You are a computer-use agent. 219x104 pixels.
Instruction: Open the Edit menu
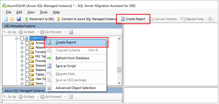tap(19, 12)
